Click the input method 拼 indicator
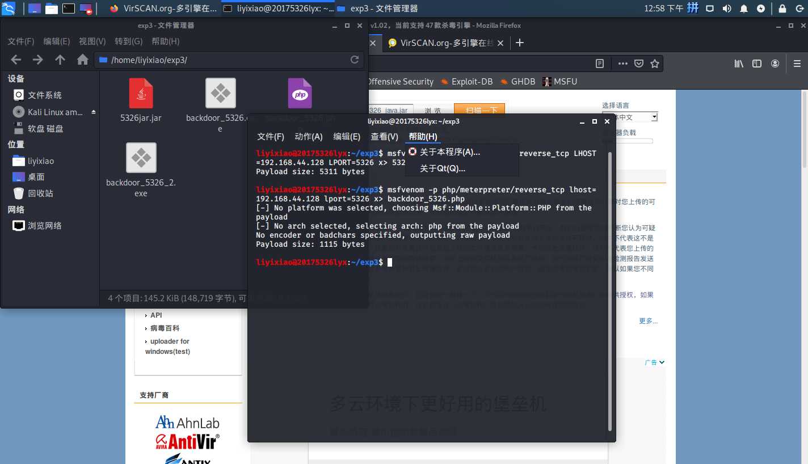Viewport: 808px width, 464px height. (693, 8)
